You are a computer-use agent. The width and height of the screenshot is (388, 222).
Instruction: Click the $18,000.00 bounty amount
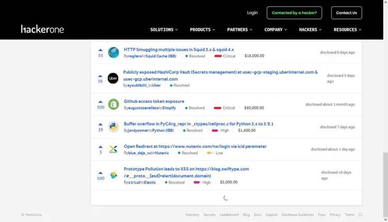pos(255,56)
